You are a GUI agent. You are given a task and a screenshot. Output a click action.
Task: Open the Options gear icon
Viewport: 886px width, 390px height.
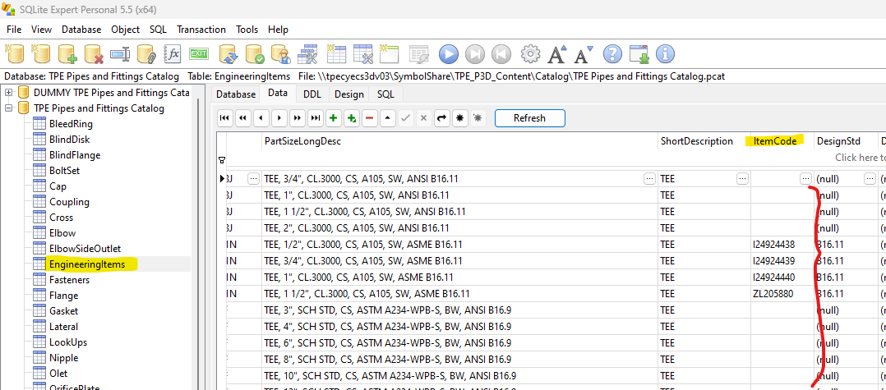(530, 54)
